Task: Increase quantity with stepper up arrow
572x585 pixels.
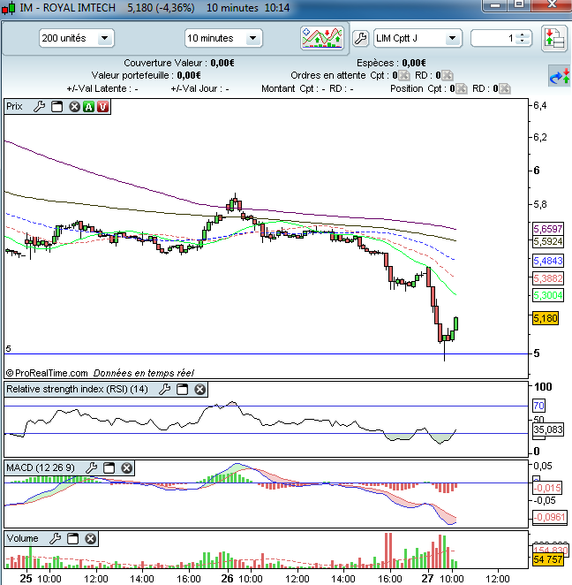Action: 523,34
